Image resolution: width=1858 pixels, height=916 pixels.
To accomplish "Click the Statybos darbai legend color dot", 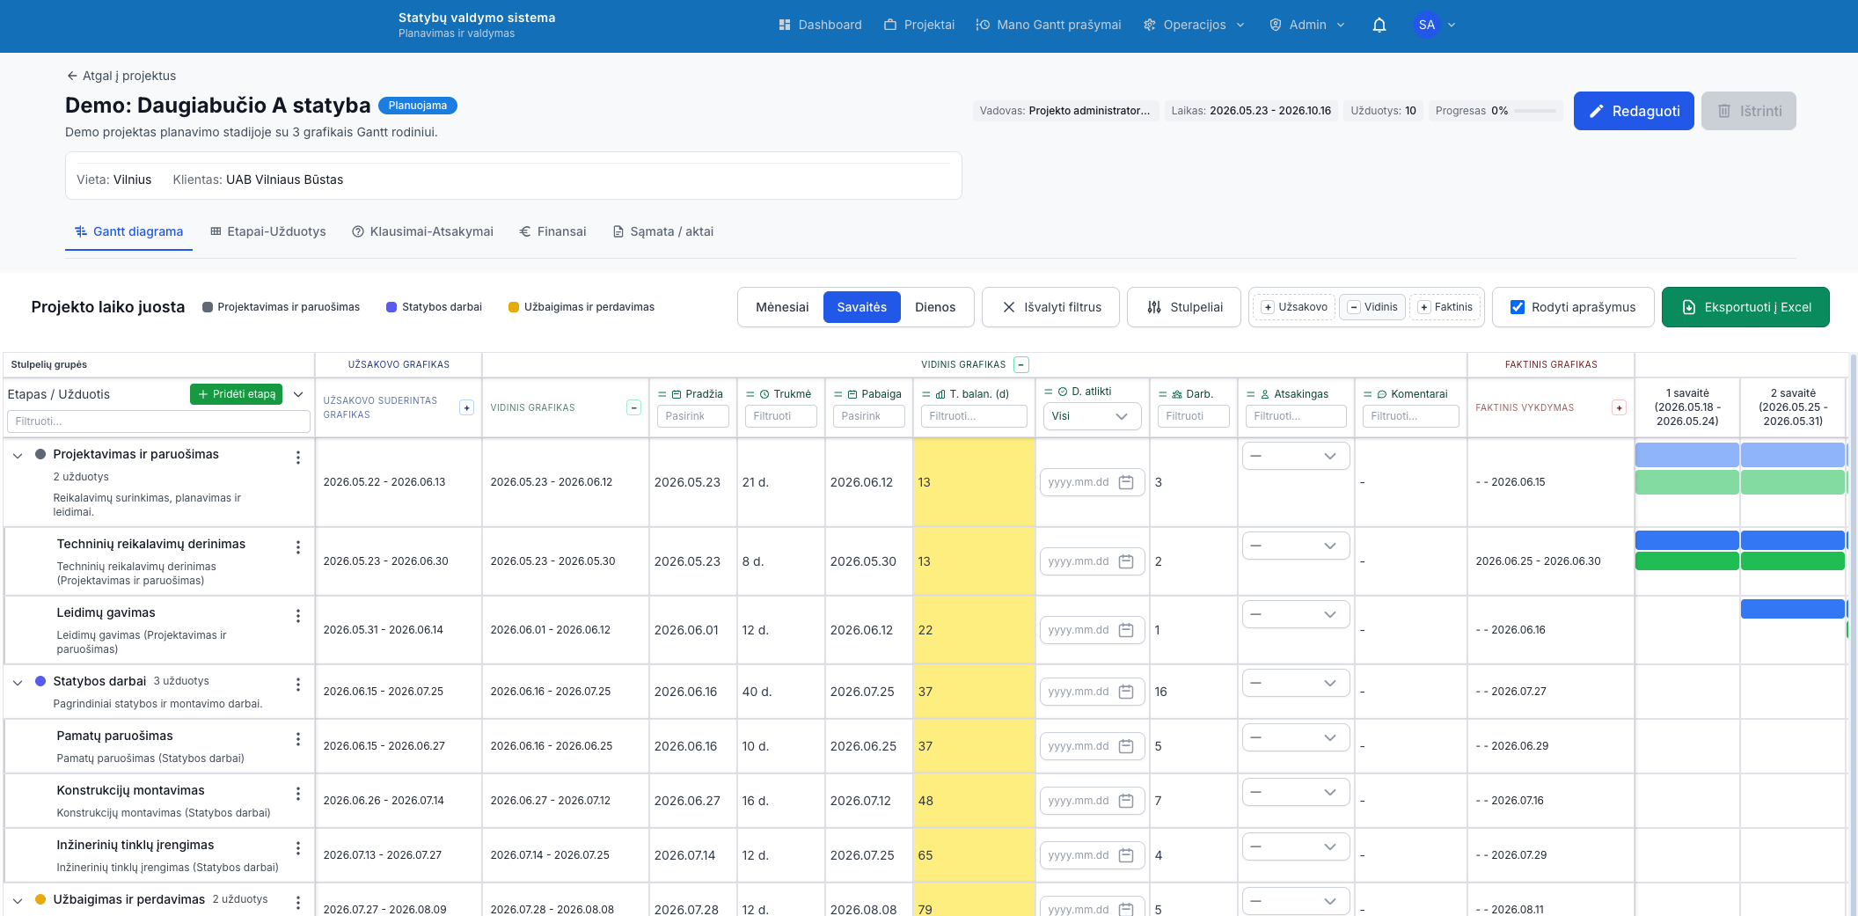I will tap(391, 307).
